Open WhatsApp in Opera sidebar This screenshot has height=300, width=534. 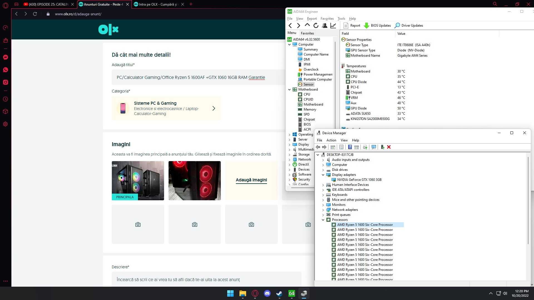[6, 70]
